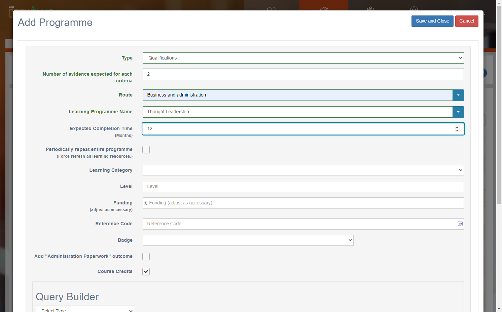Click the vertical page scrollbar thumb
Viewport: 502px width, 312px height.
click(x=499, y=105)
